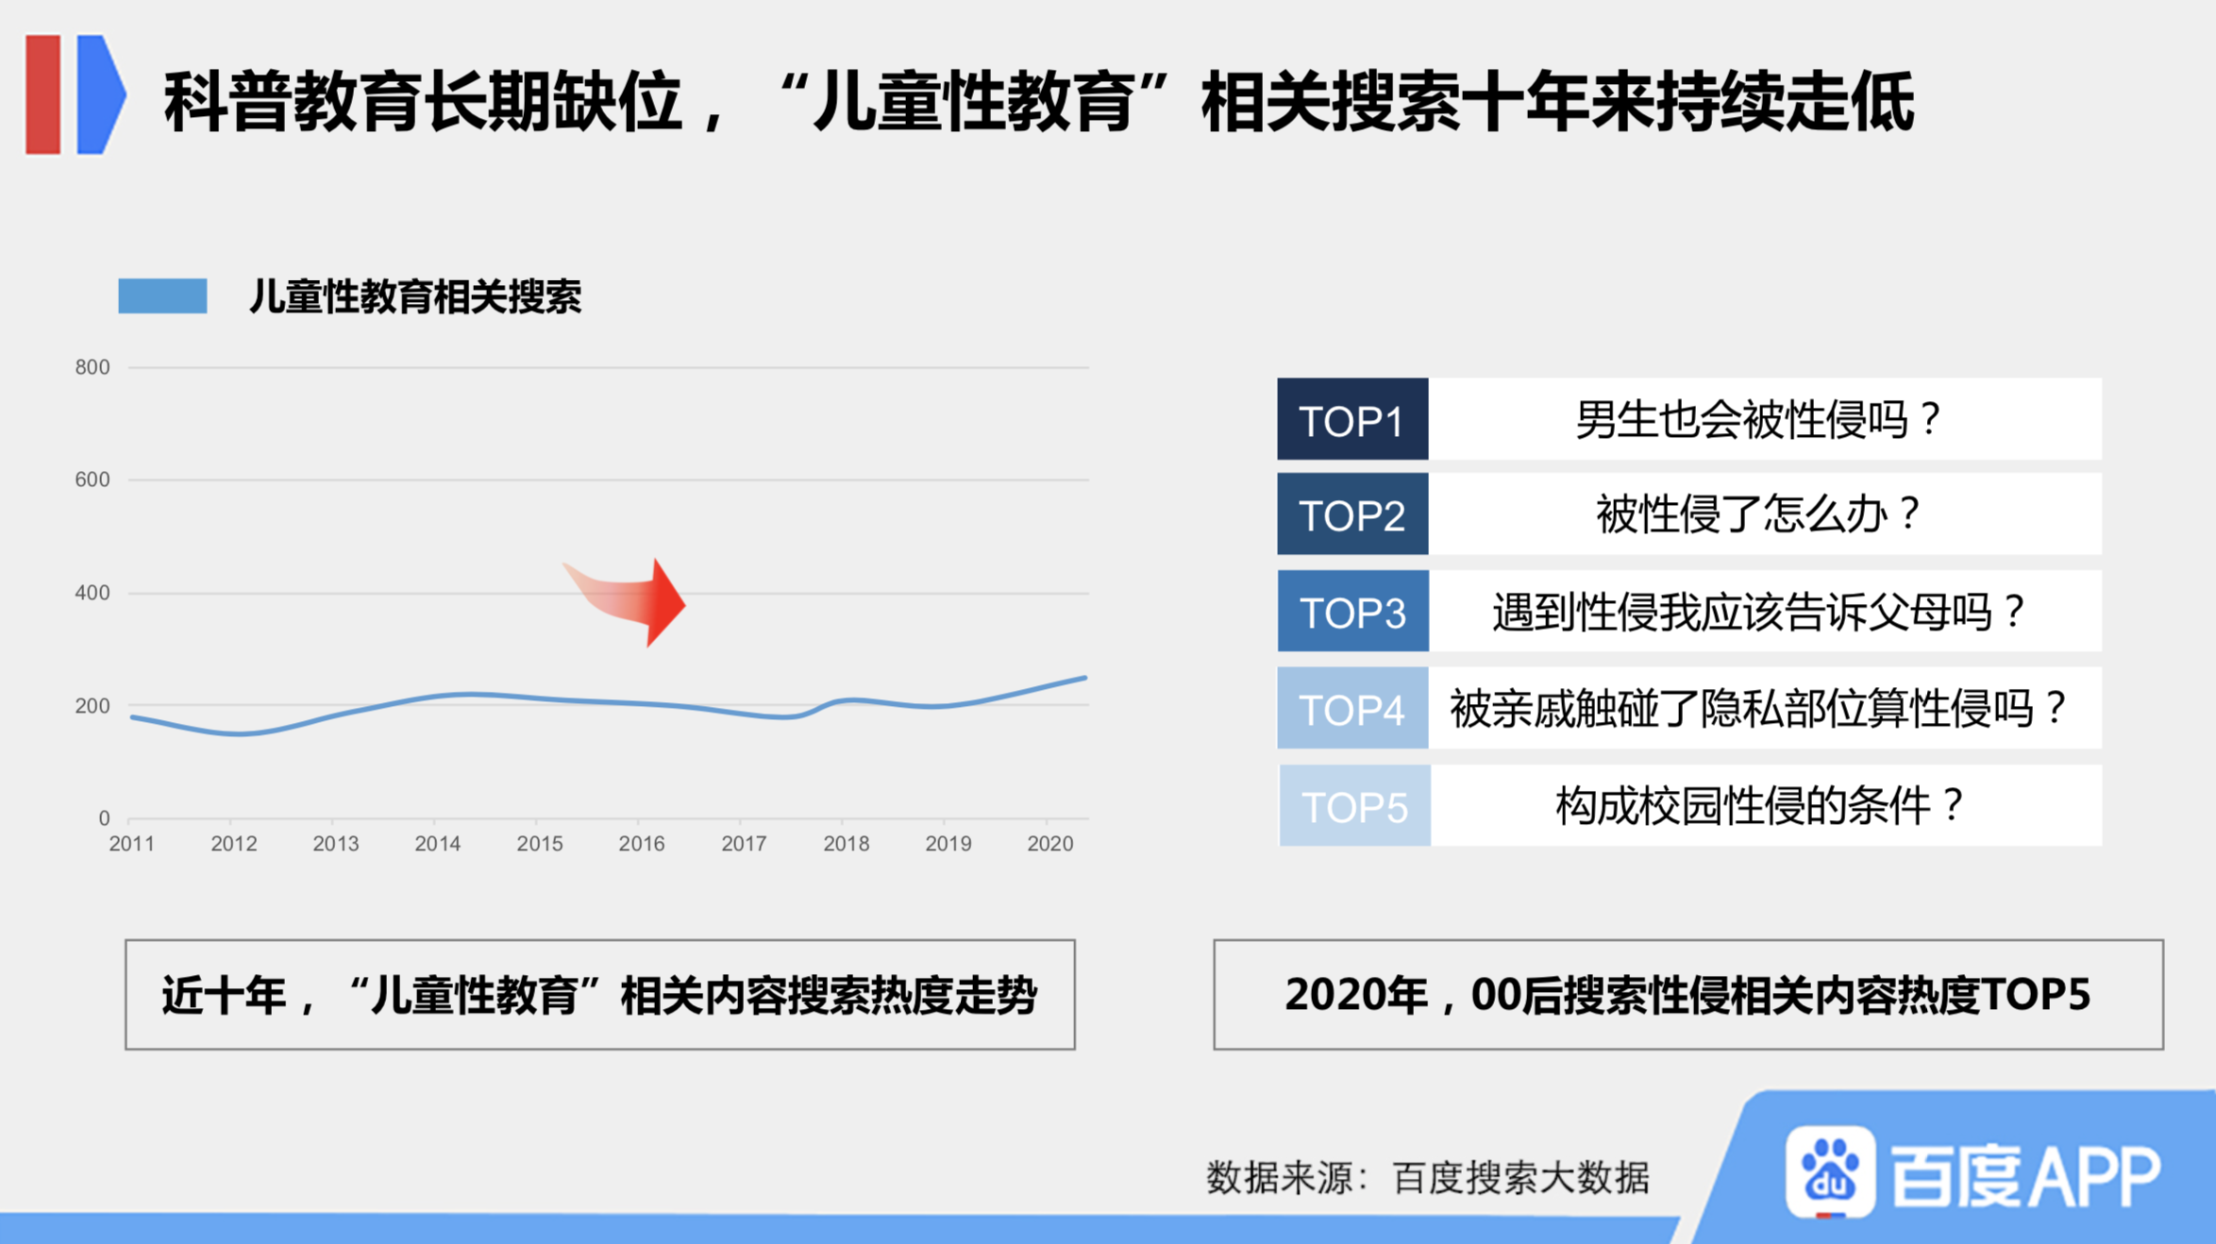Click the TOP3 blue rank badge
This screenshot has width=2216, height=1244.
click(1351, 612)
